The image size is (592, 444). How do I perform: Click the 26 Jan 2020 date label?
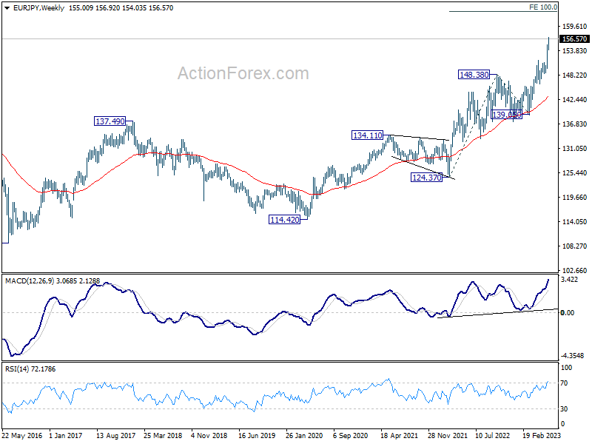tap(304, 435)
